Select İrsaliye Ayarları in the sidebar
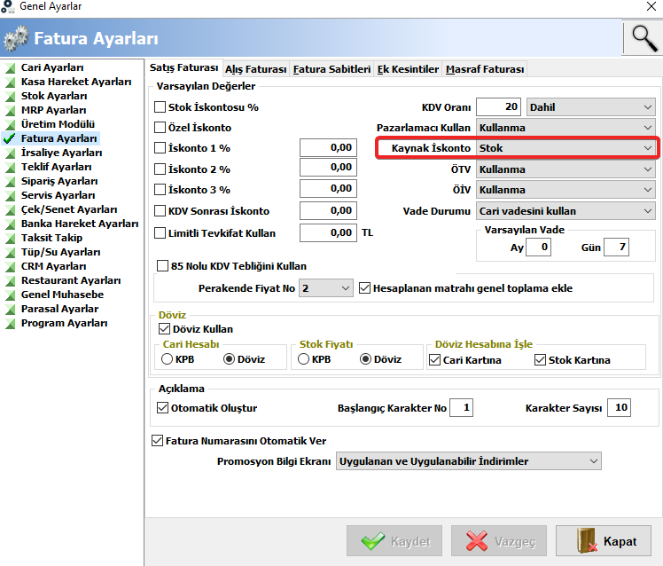 [x=62, y=153]
